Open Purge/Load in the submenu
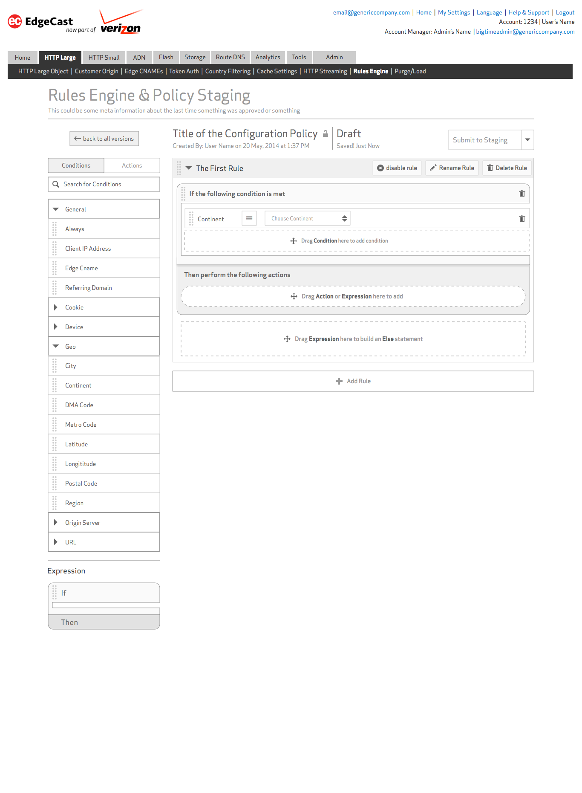This screenshot has width=582, height=793. [410, 71]
